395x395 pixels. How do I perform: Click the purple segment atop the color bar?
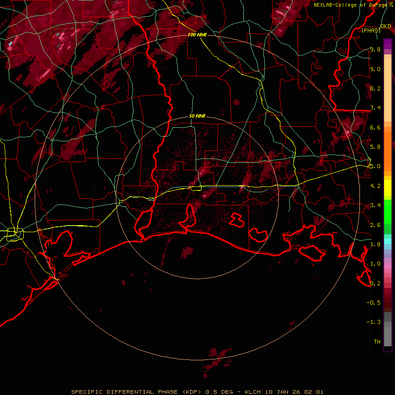point(388,44)
